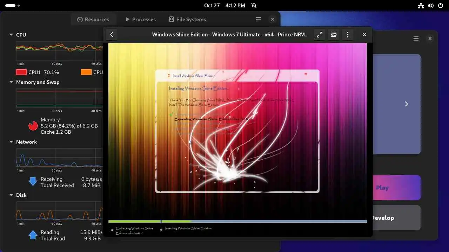
Task: Click the Total Received 8.7 MiB value
Action: (x=92, y=185)
